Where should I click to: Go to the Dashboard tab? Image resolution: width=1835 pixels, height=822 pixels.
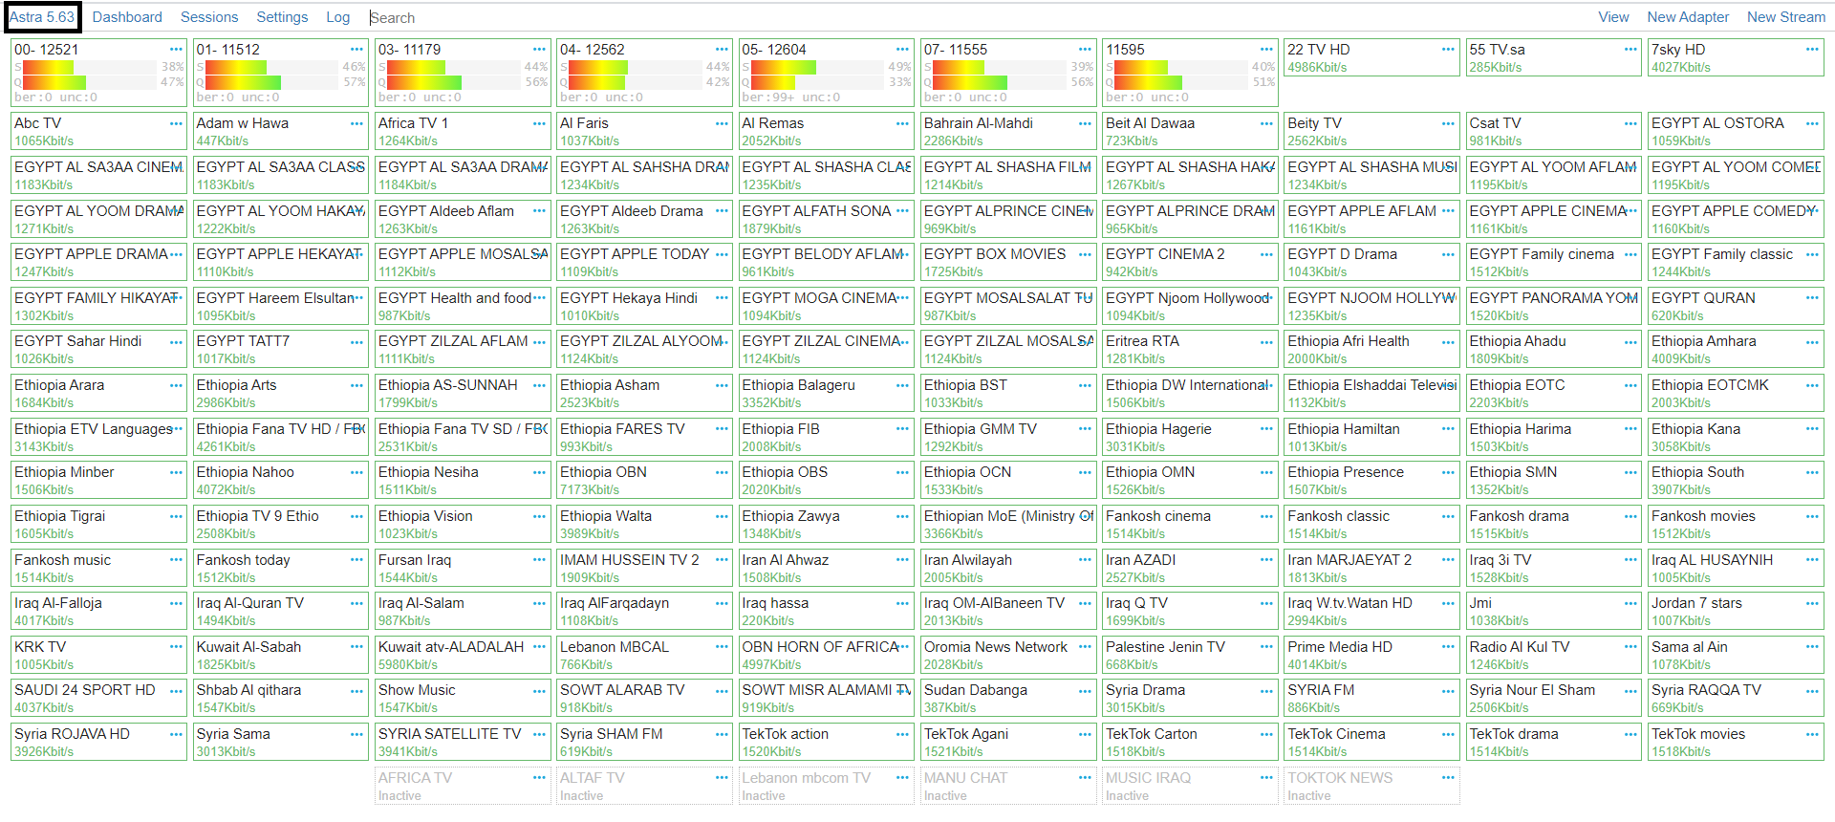tap(127, 17)
